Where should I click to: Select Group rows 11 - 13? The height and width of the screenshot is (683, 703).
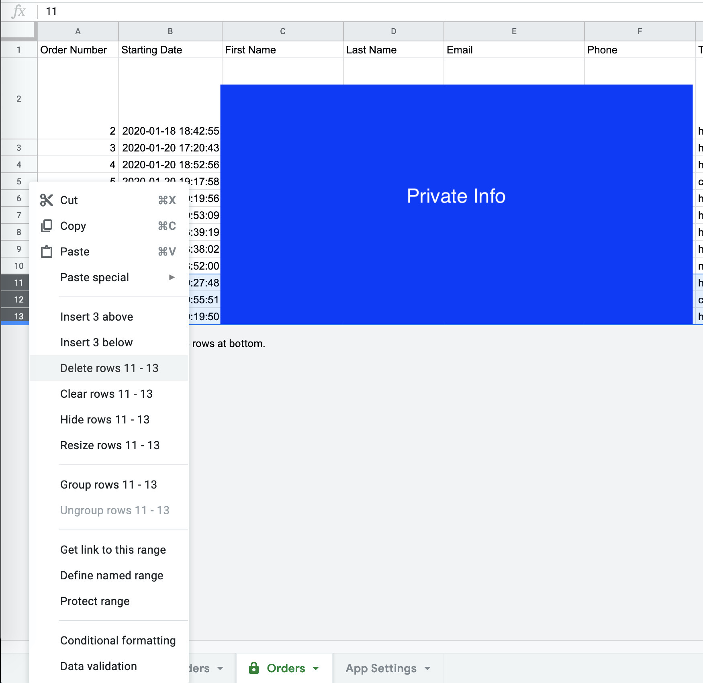(x=108, y=485)
